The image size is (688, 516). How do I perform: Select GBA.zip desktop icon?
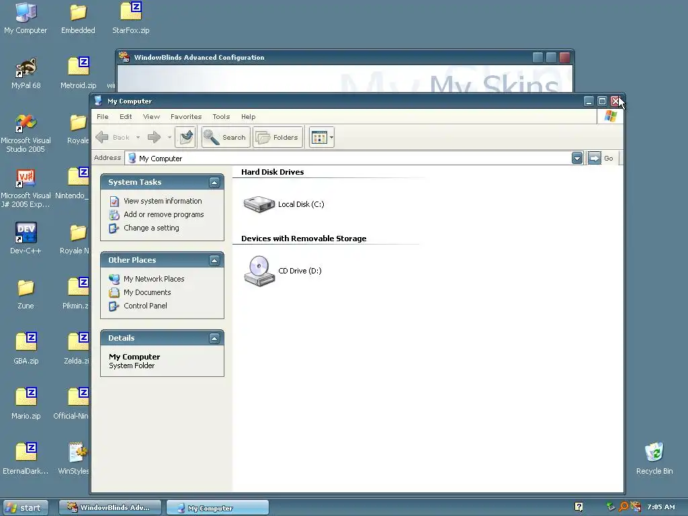26,349
